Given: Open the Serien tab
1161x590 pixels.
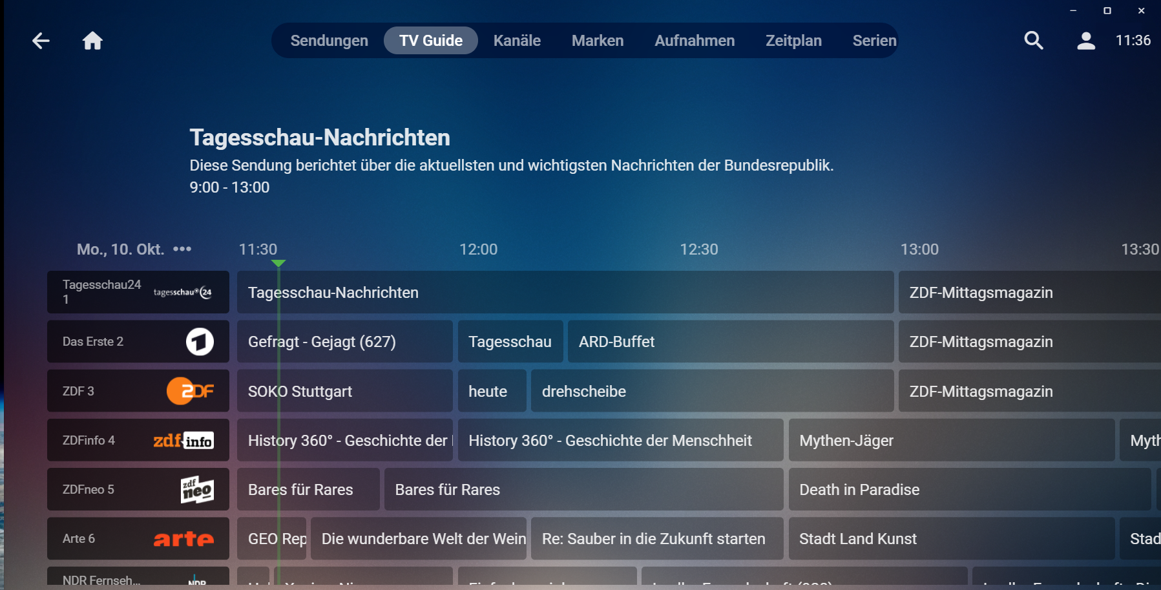Looking at the screenshot, I should point(874,41).
